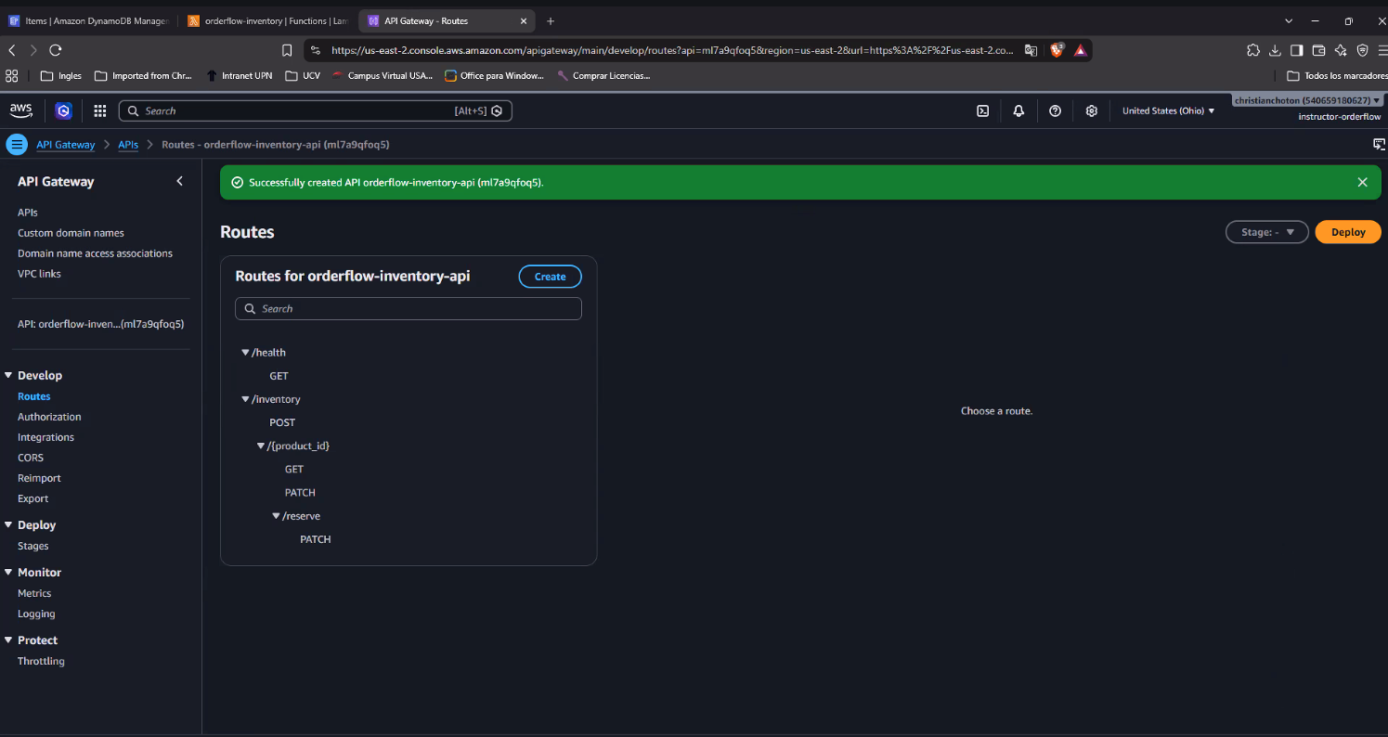This screenshot has height=737, width=1388.
Task: Collapse the /health route tree node
Action: 246,353
